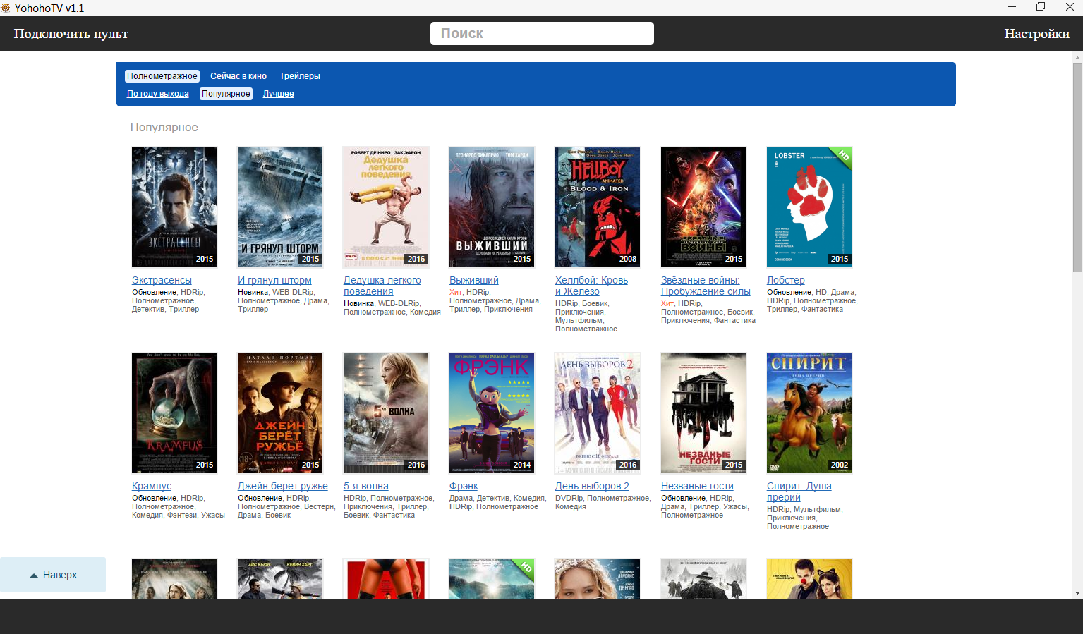Click the vertical scrollbar thumb
This screenshot has height=634, width=1083.
[1077, 167]
